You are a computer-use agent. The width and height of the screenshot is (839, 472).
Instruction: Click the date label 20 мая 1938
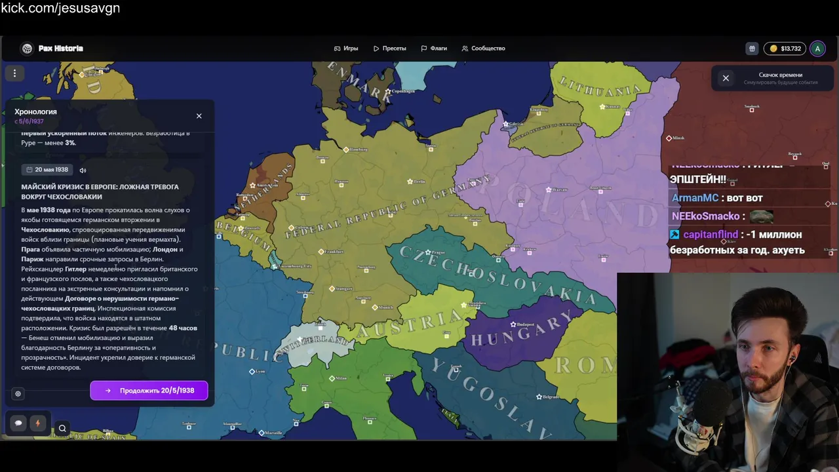(52, 170)
